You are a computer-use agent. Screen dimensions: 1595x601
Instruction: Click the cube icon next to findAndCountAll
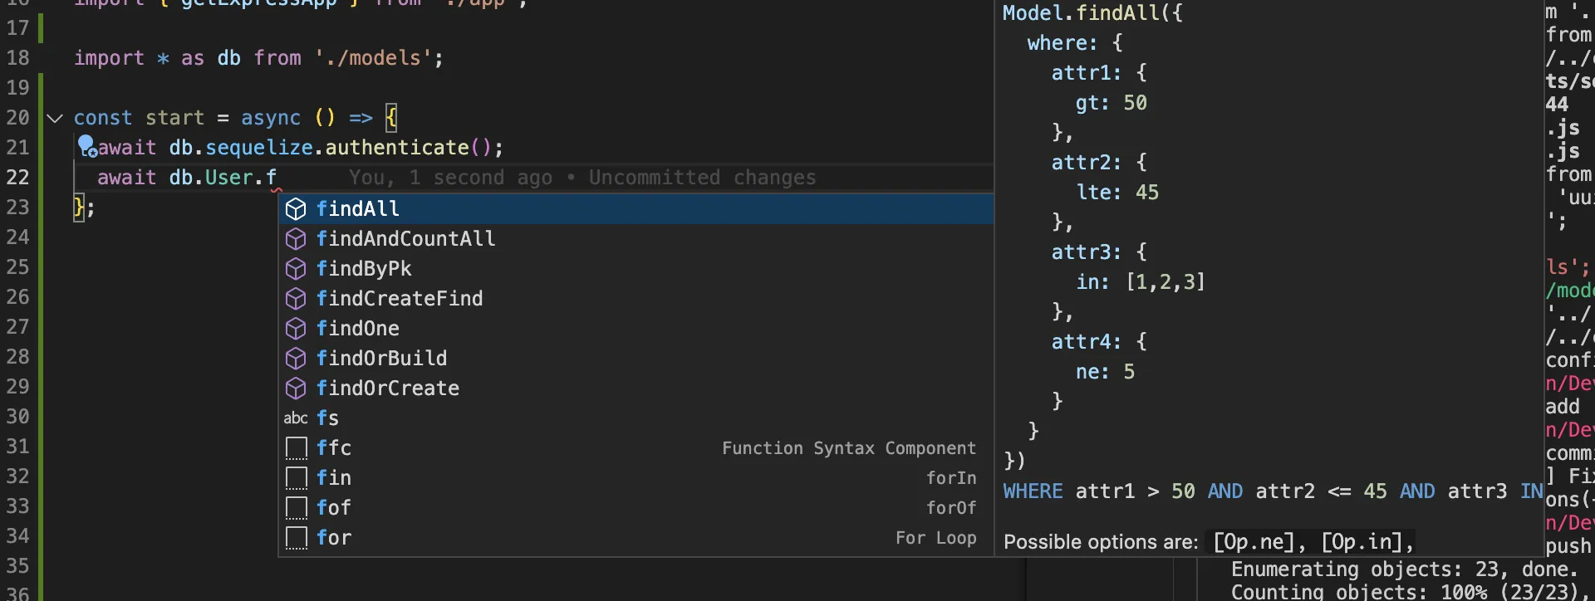point(296,239)
